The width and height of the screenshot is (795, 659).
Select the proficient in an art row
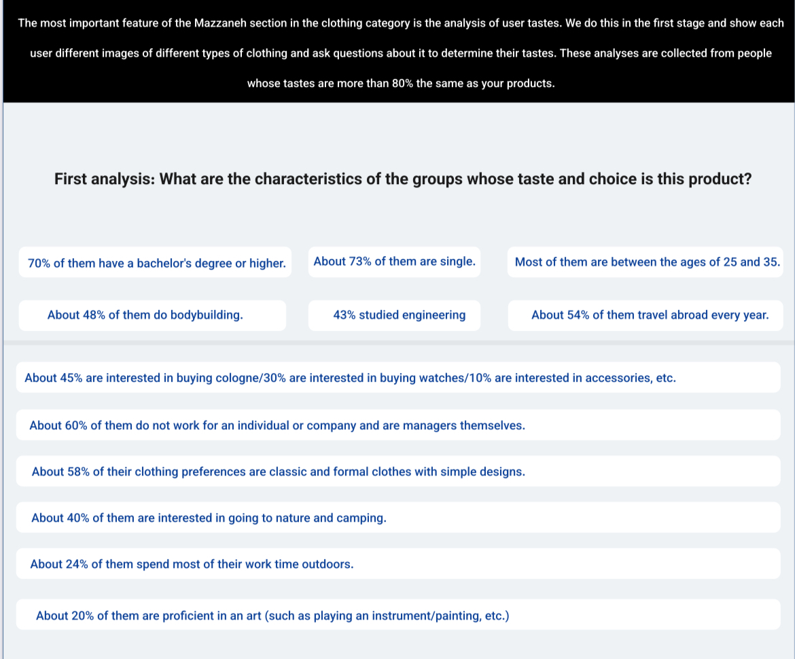tap(272, 616)
